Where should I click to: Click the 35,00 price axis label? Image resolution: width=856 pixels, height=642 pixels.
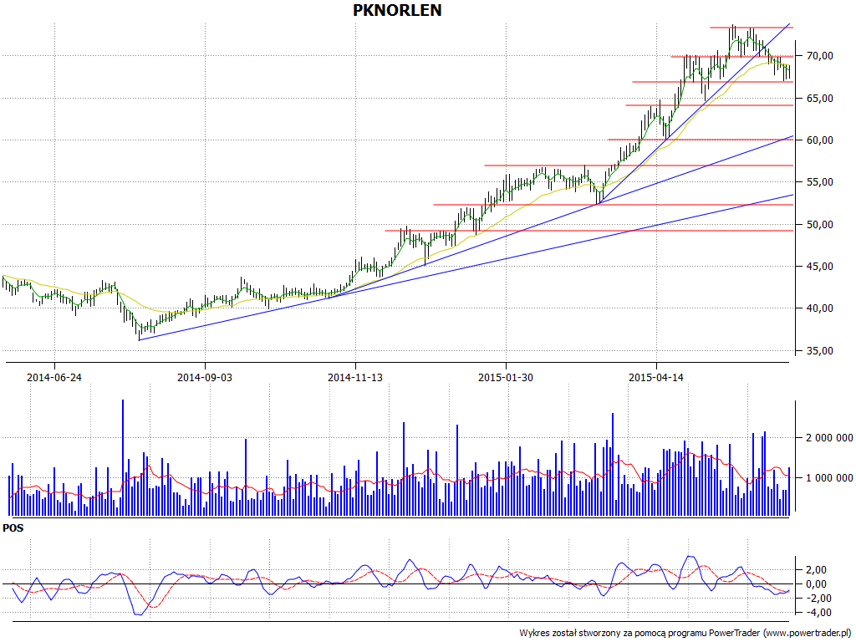(x=819, y=351)
